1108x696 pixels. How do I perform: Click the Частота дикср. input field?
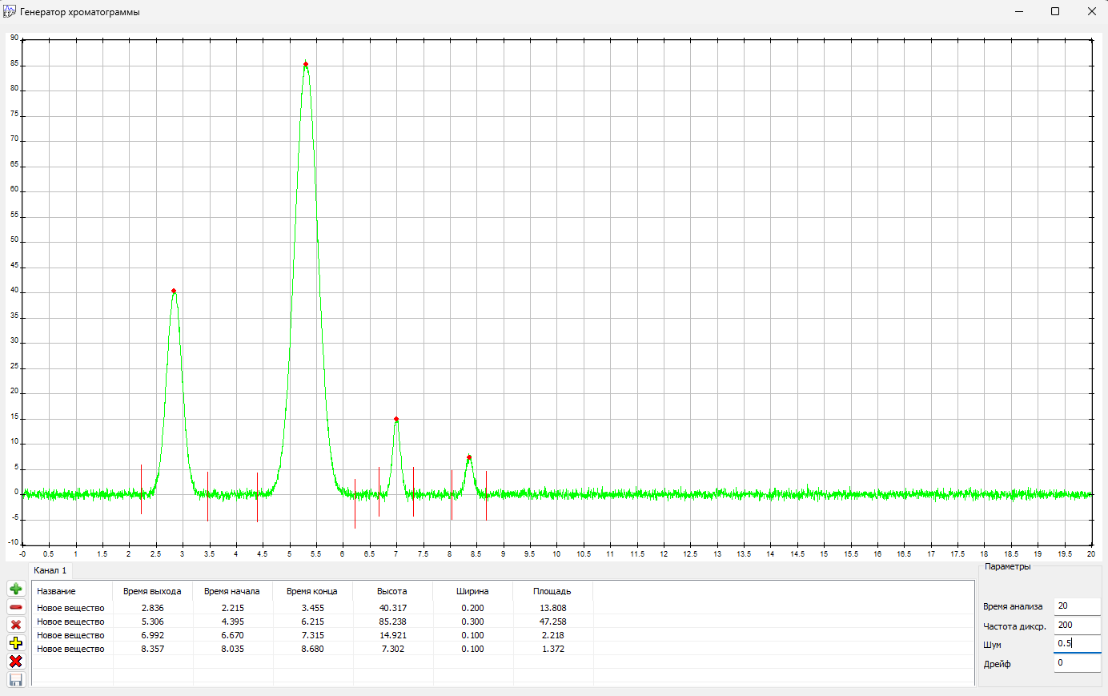click(1077, 625)
